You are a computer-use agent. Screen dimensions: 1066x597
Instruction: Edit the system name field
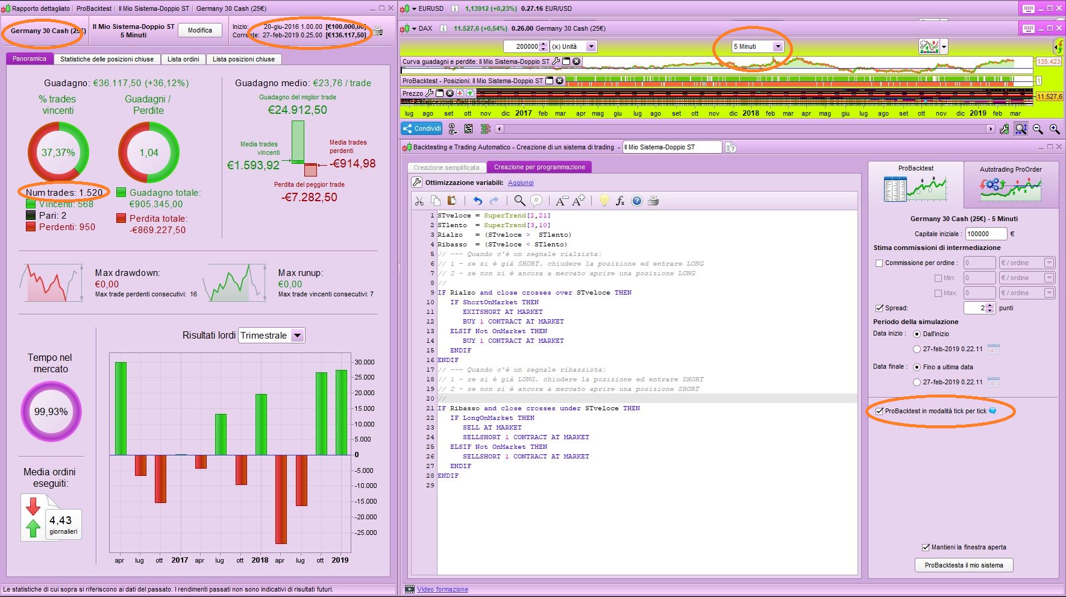point(672,147)
